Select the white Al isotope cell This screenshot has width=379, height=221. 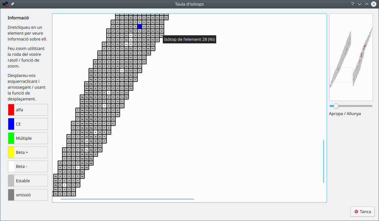pyautogui.click(x=95, y=132)
